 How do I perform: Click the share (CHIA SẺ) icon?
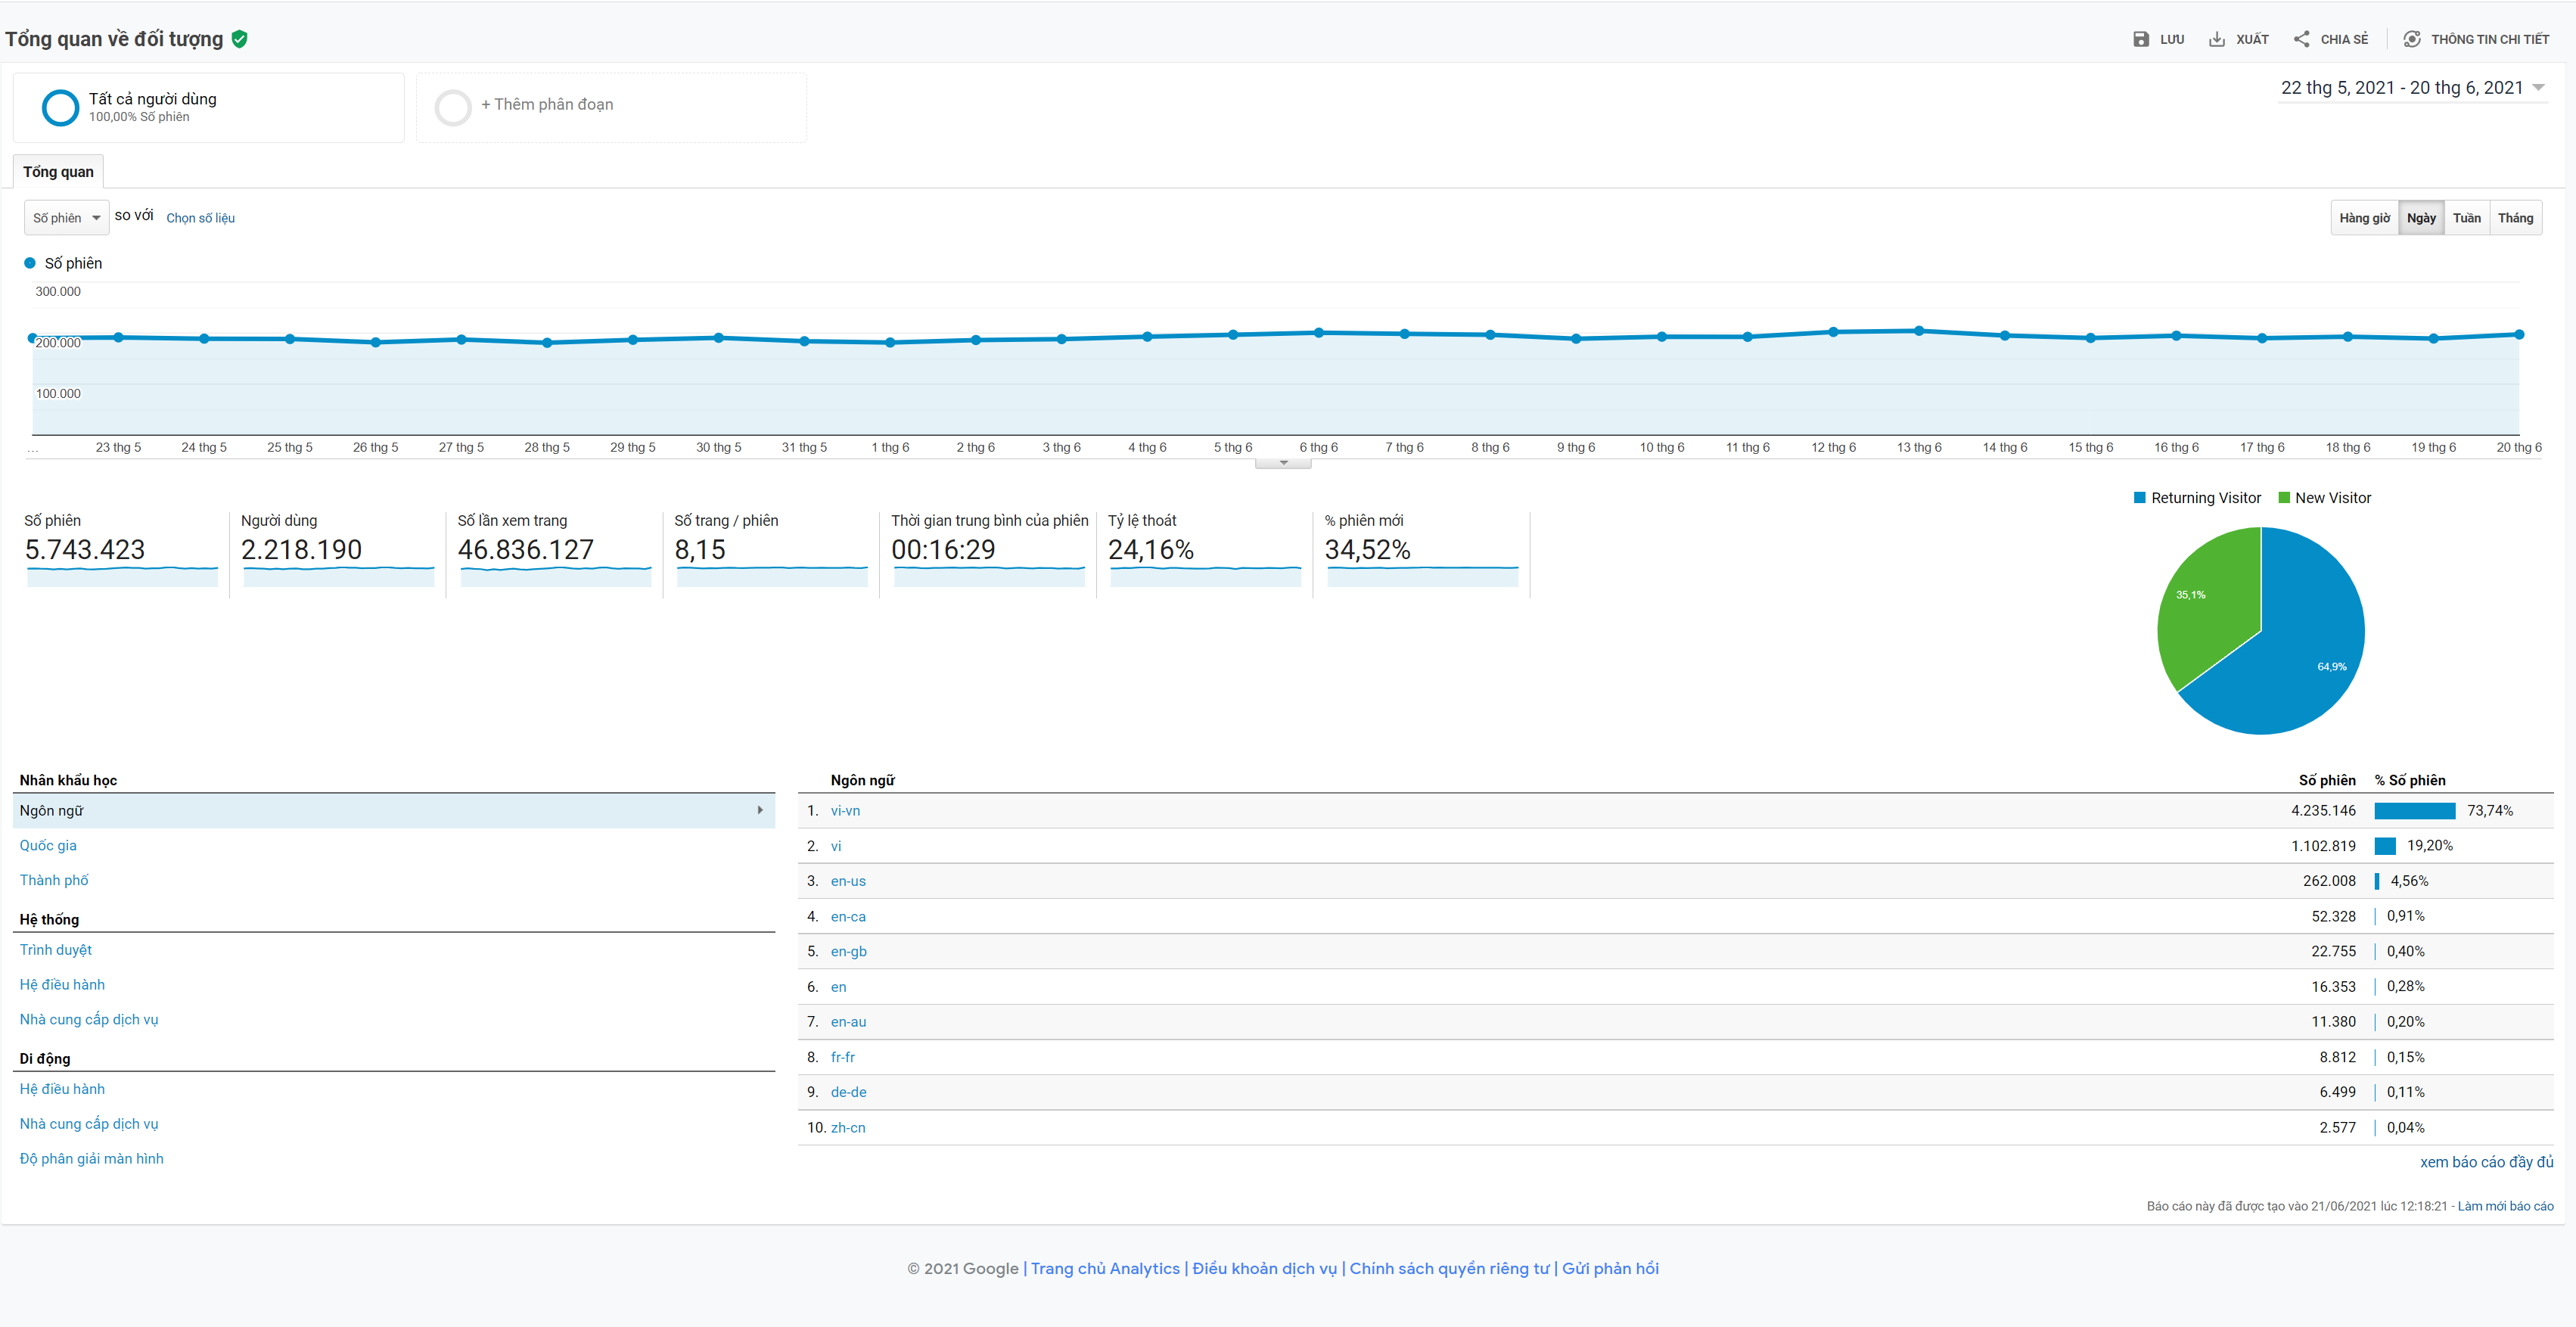pos(2301,39)
